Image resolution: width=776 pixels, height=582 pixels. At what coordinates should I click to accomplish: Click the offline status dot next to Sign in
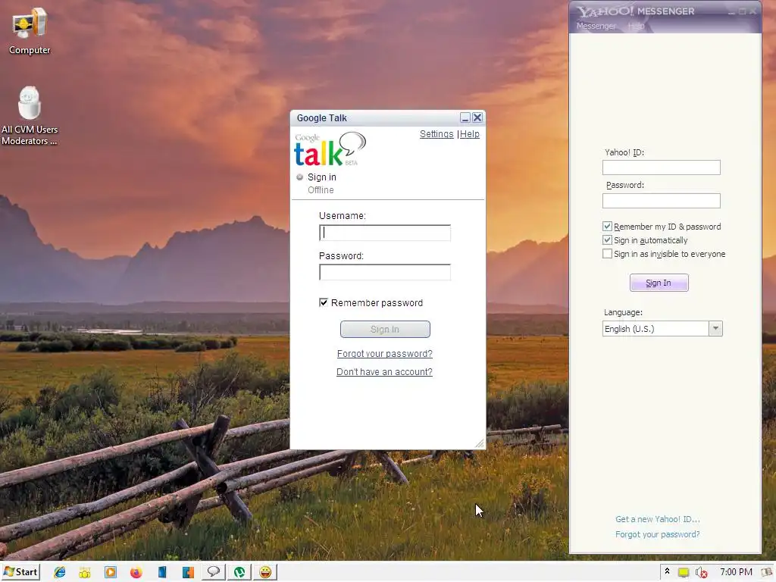[x=299, y=177]
